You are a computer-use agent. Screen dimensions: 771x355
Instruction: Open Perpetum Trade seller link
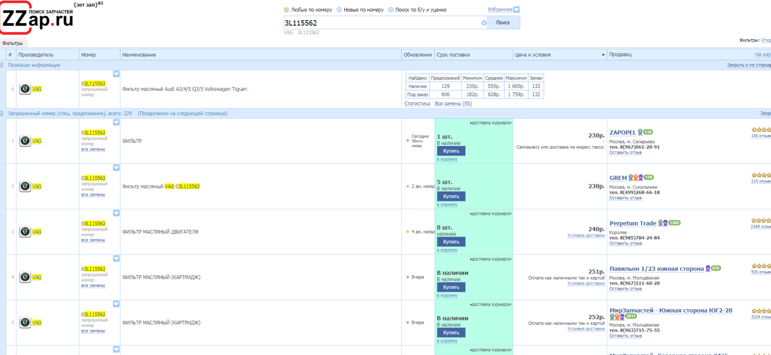click(633, 223)
